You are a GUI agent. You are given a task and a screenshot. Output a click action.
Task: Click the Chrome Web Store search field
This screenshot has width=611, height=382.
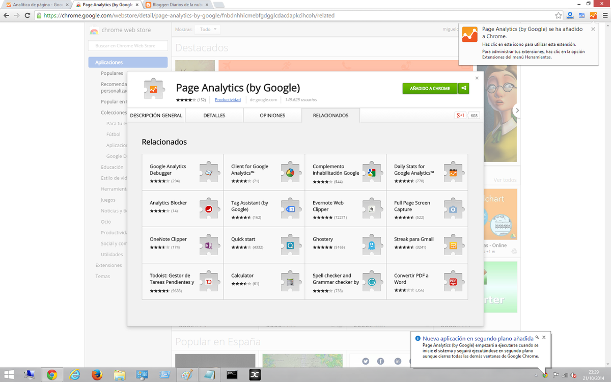(x=128, y=46)
